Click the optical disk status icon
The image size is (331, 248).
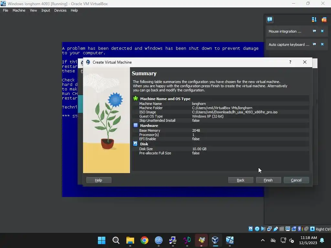257,229
